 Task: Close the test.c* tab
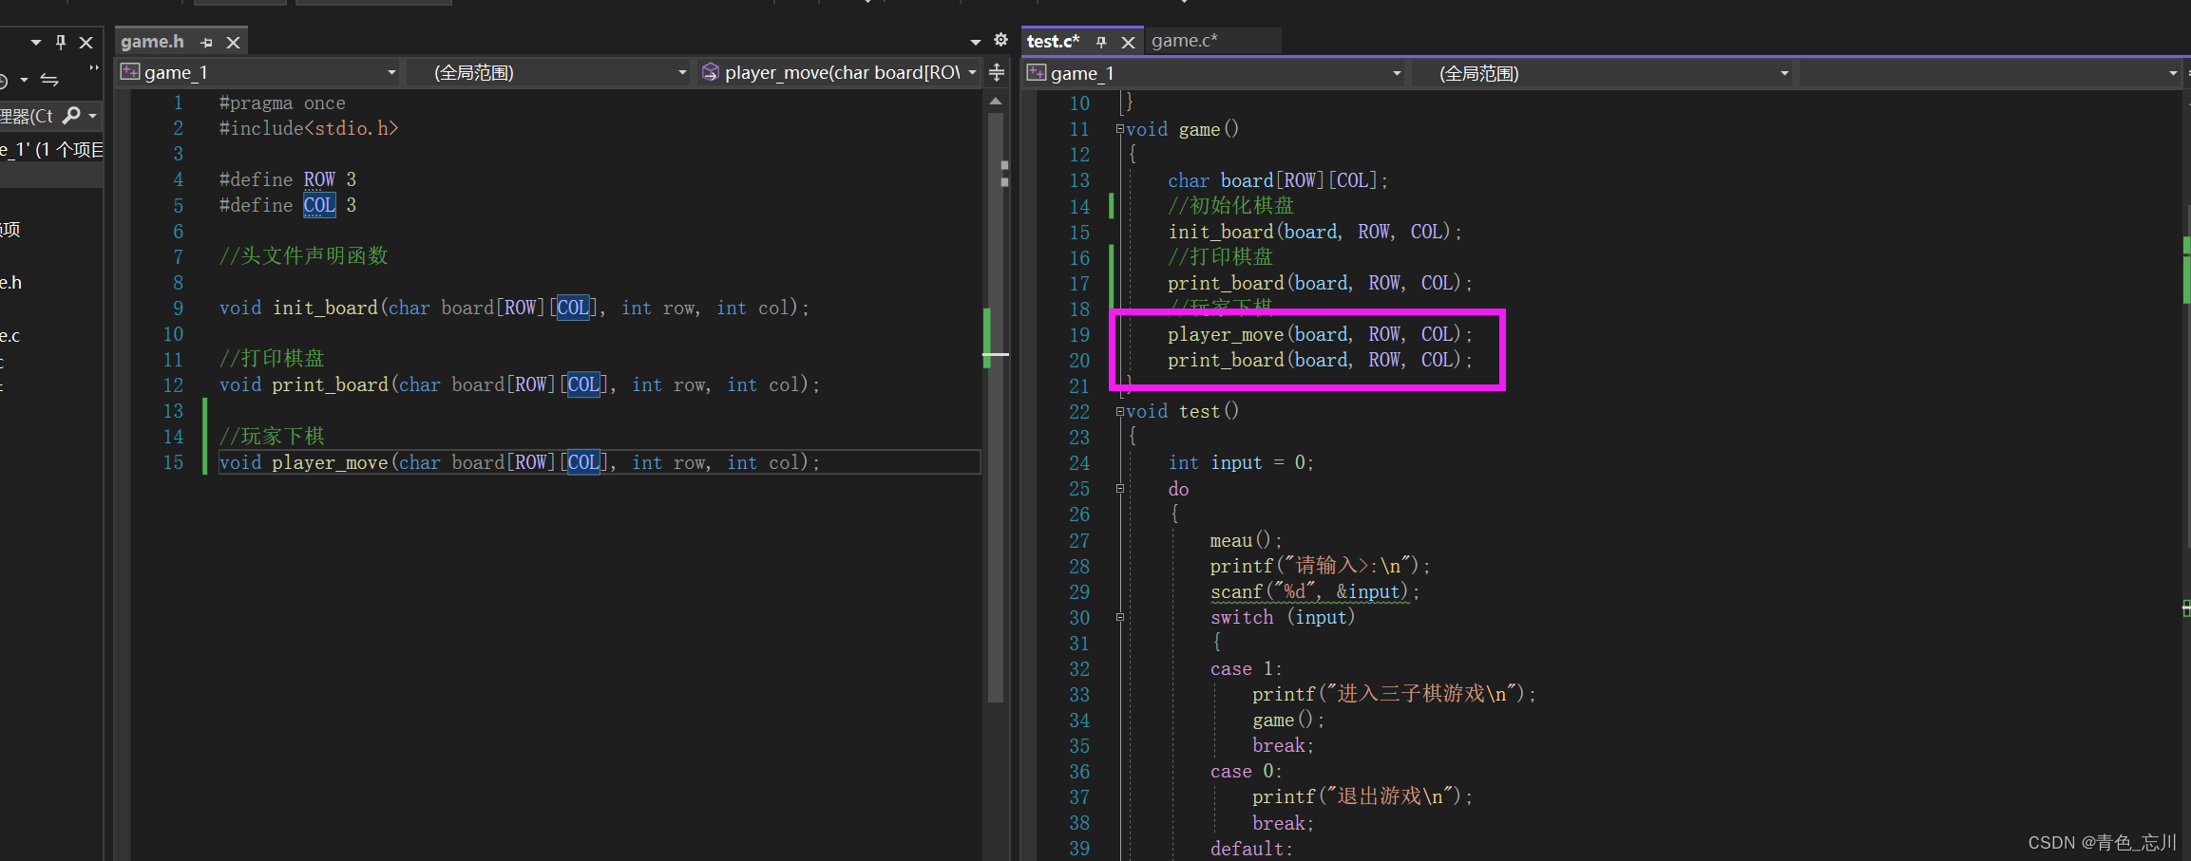tap(1128, 42)
